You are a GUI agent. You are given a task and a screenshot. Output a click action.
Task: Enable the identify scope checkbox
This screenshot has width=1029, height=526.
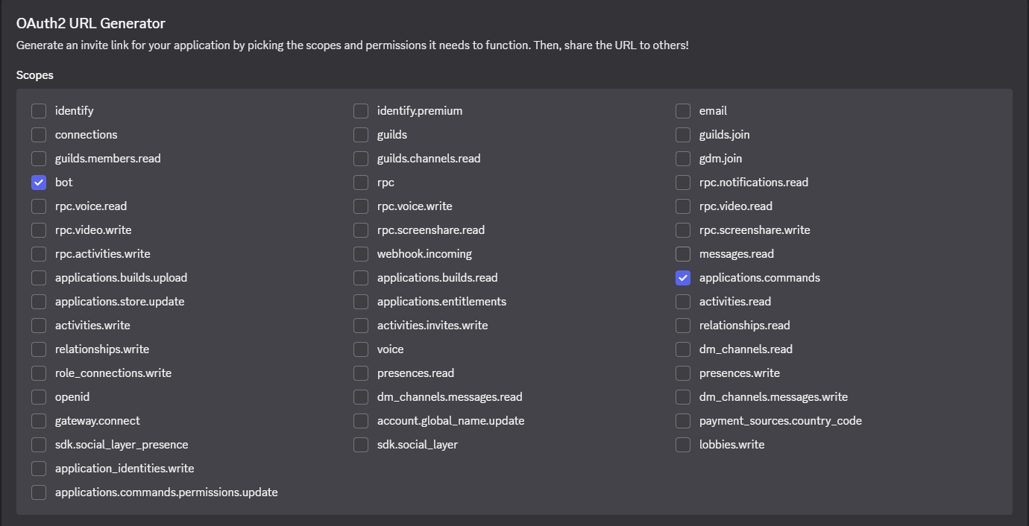tap(39, 111)
